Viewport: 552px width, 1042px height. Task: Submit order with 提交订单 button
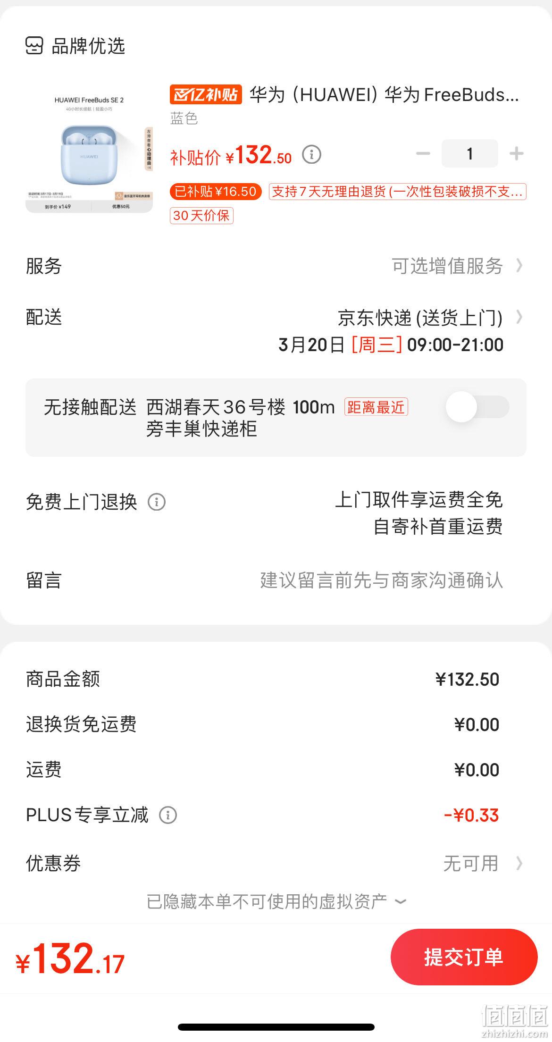(464, 957)
